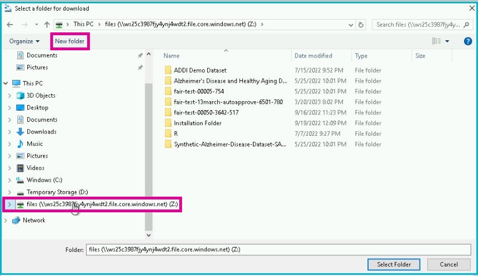Open the Organize menu
Viewport: 478px width, 276px height.
point(25,41)
